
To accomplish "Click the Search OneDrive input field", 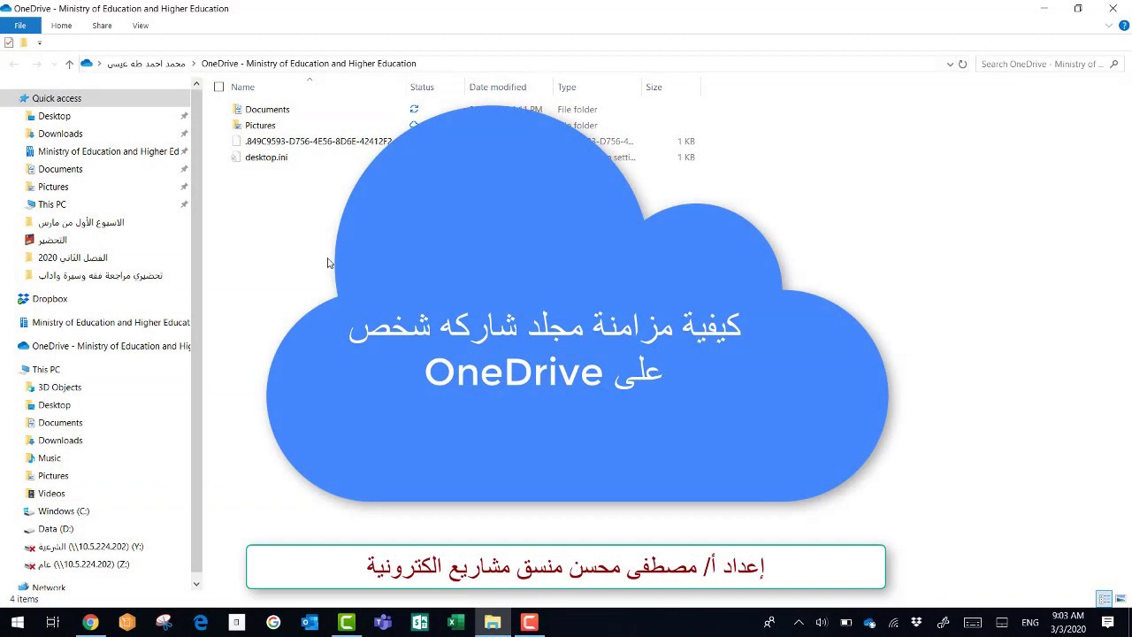I will coord(1042,64).
